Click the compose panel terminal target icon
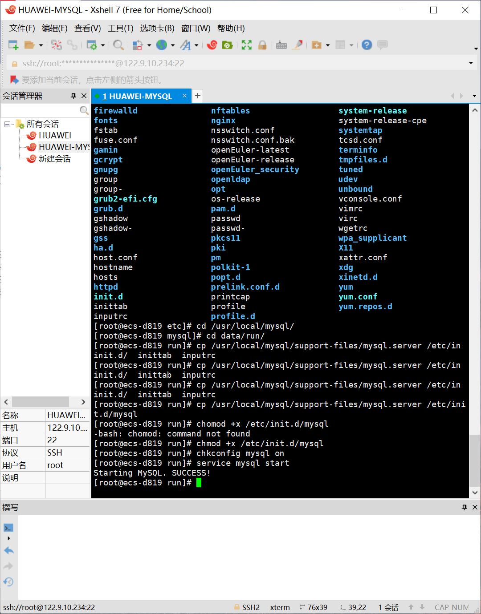This screenshot has width=481, height=614. point(8,528)
